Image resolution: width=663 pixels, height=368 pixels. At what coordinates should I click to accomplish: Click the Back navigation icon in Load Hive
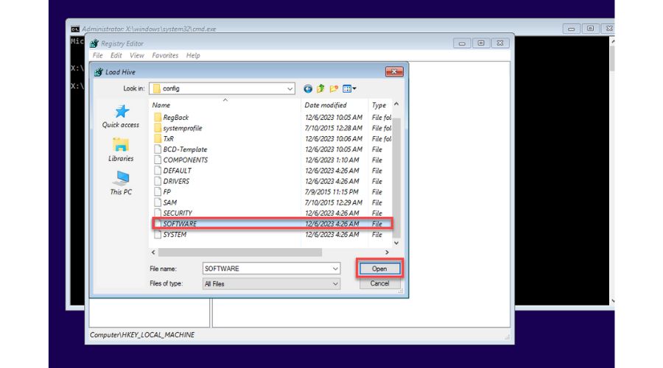308,89
